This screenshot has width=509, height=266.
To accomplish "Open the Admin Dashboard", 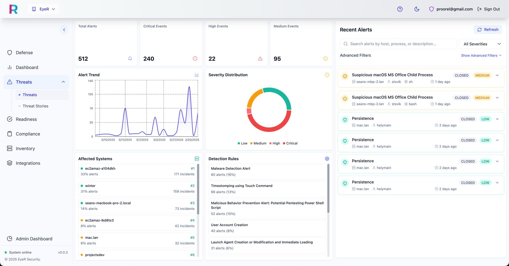I will click(x=36, y=239).
